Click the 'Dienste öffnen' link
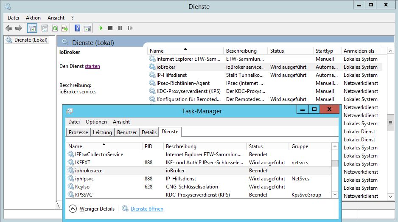398x222 pixels. point(147,209)
